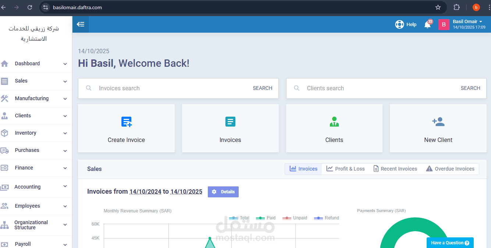The width and height of the screenshot is (491, 248).
Task: Click the Dashboard home icon in sidebar
Action: (x=4, y=63)
